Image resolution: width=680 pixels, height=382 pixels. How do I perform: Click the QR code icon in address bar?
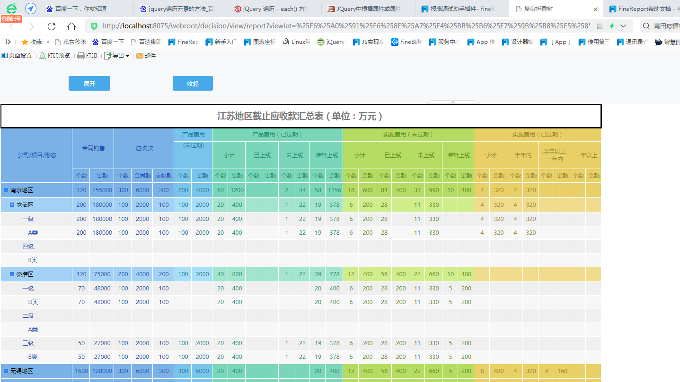(600, 26)
